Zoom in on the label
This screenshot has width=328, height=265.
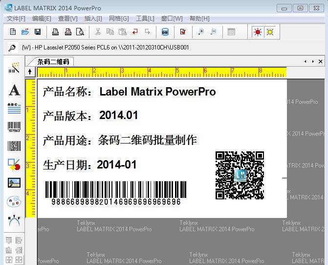(x=201, y=32)
